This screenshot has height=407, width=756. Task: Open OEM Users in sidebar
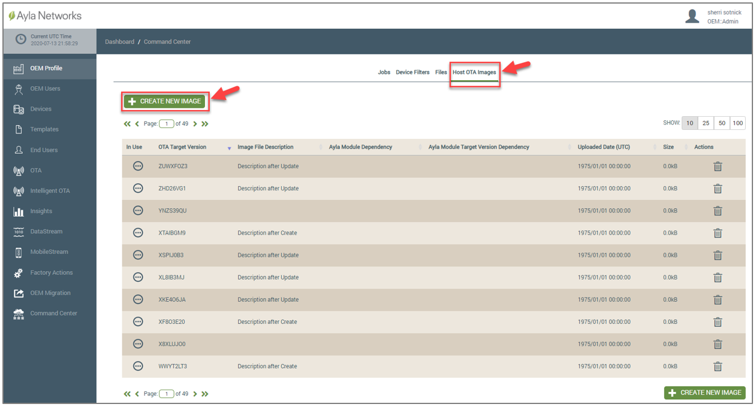pyautogui.click(x=50, y=89)
